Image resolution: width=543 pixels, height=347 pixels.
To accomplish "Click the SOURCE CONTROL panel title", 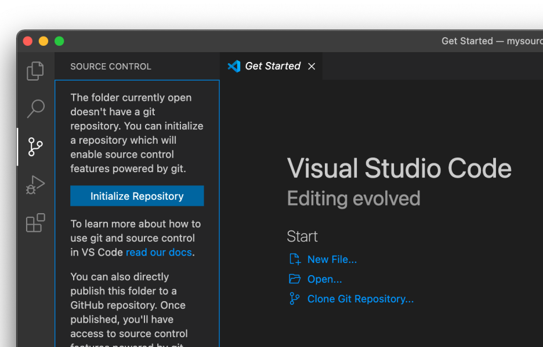I will click(x=111, y=67).
